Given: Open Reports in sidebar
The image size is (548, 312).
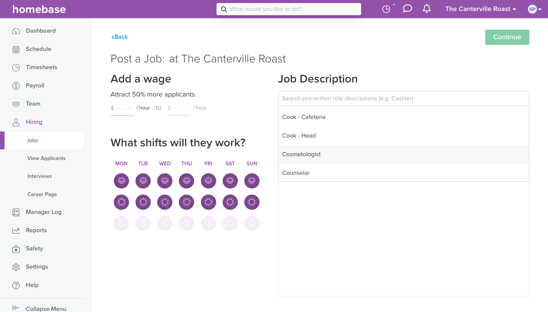Looking at the screenshot, I should 36,230.
